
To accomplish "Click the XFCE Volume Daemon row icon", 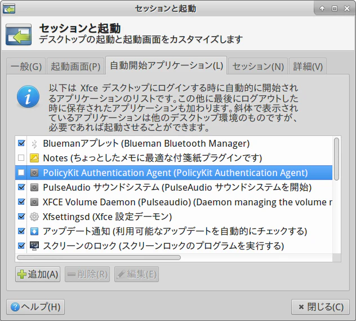I will tap(34, 202).
